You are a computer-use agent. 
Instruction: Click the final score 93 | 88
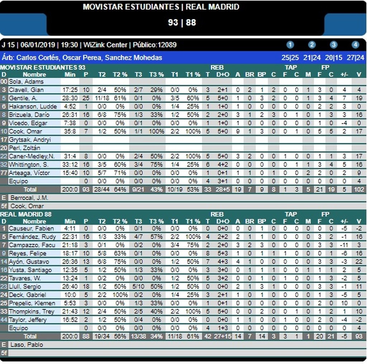click(x=182, y=23)
